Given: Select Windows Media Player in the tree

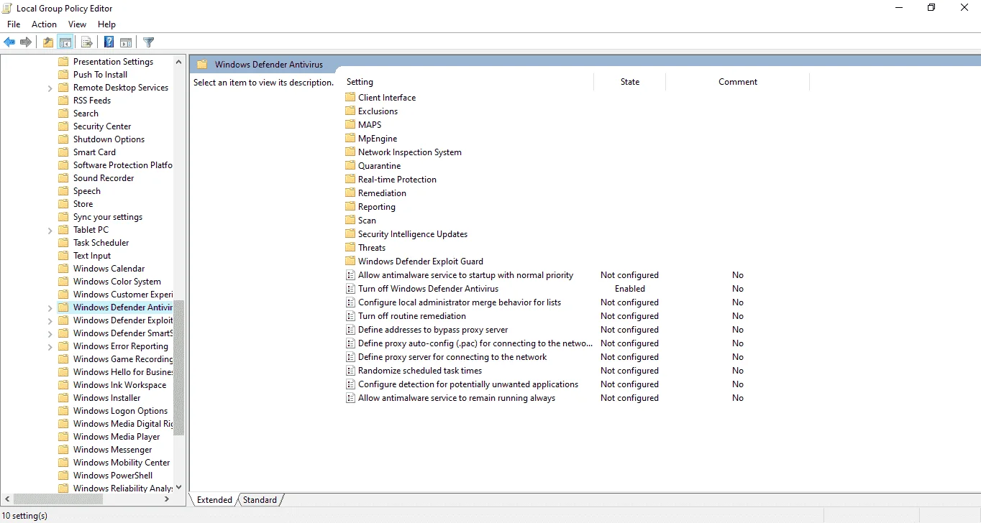Looking at the screenshot, I should [117, 437].
